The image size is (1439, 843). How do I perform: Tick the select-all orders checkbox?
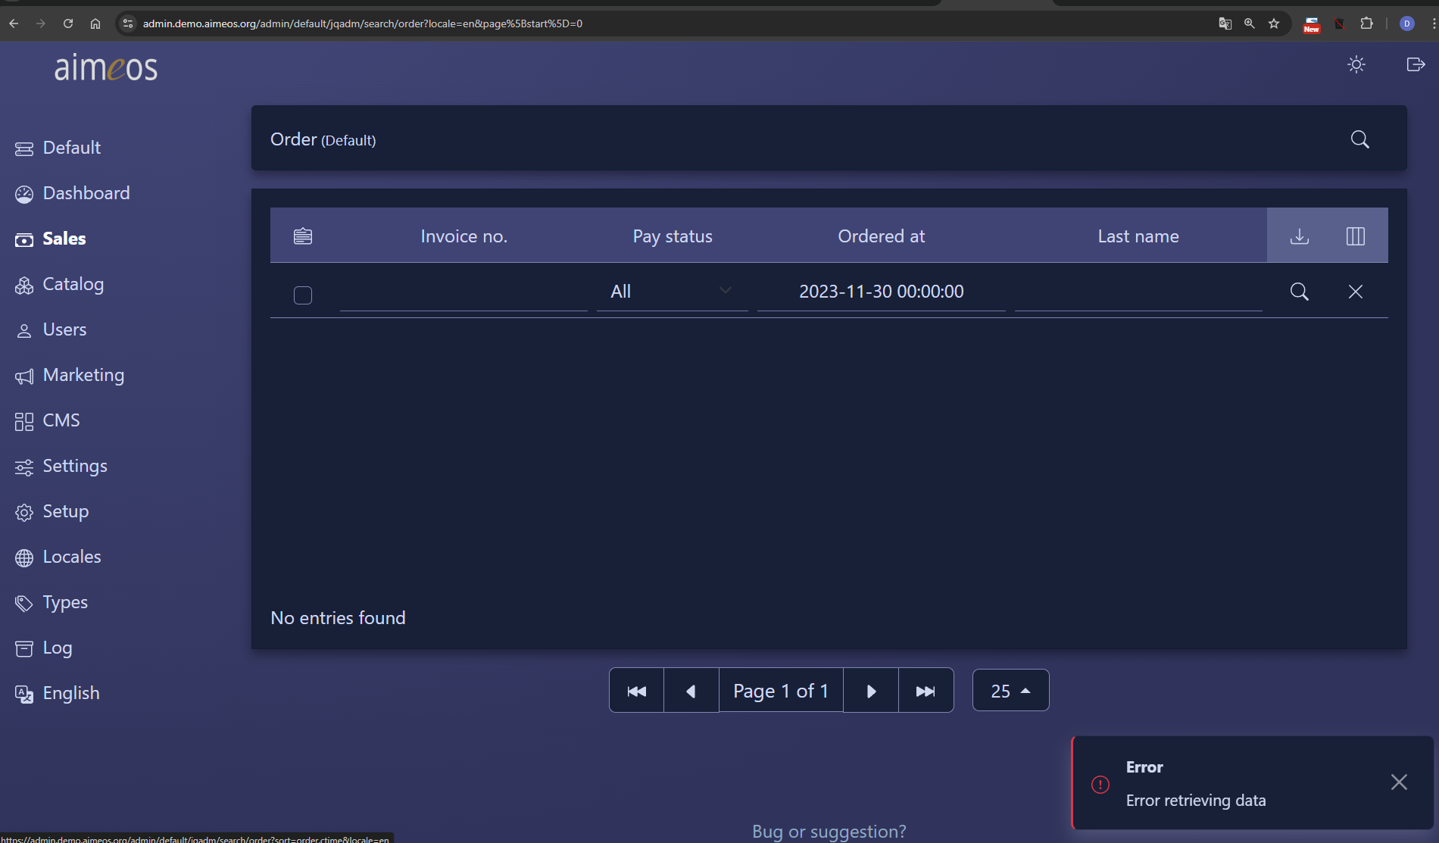(303, 295)
